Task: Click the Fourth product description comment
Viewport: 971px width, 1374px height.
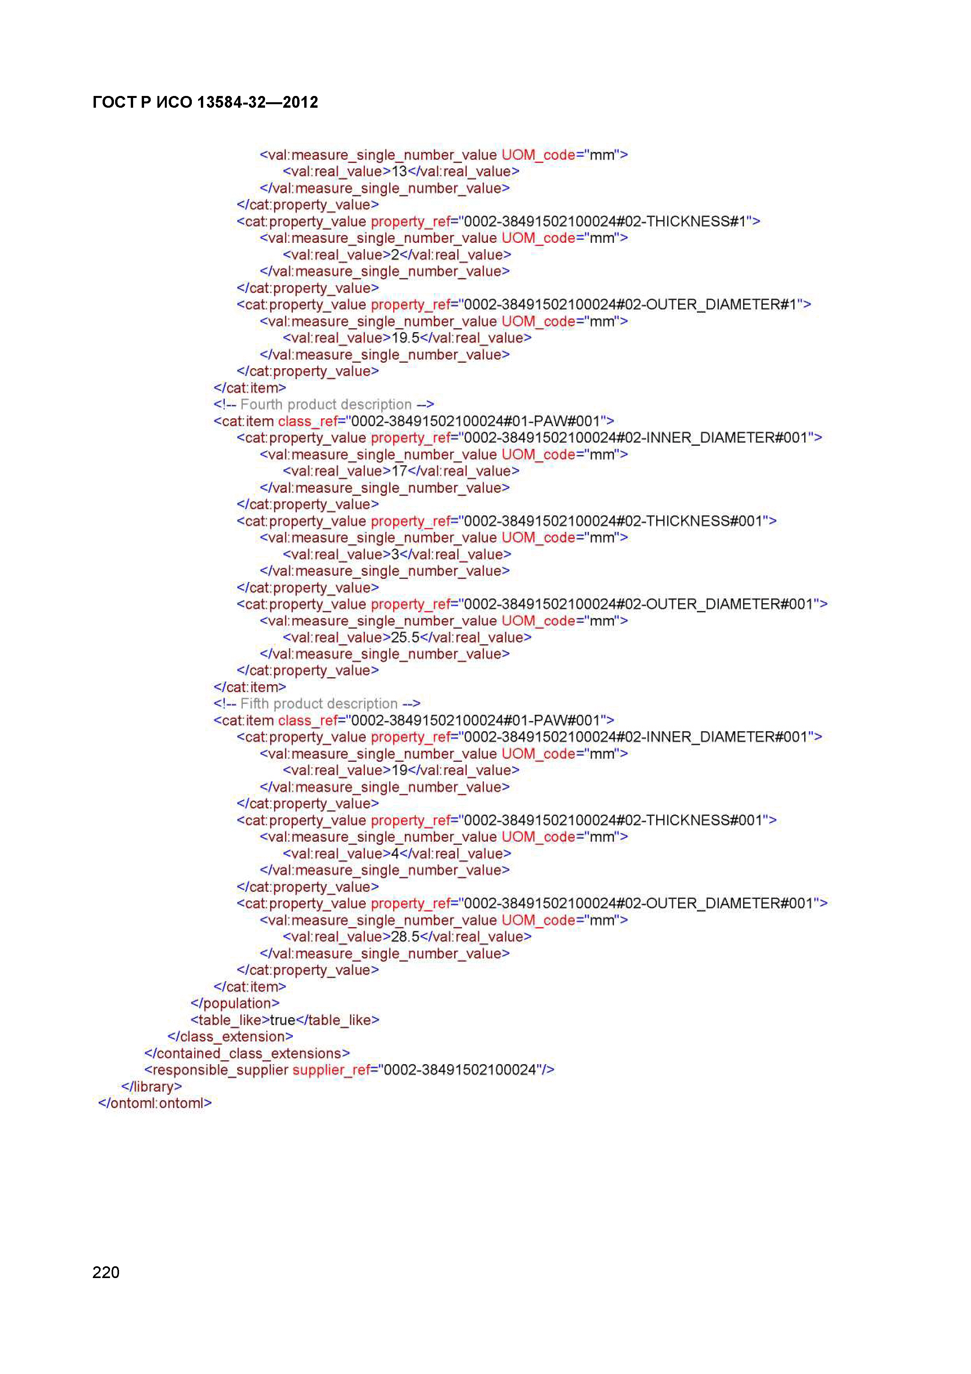Action: [324, 405]
